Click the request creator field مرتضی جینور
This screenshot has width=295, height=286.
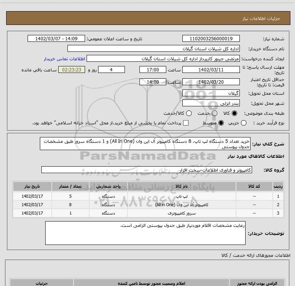(163, 59)
